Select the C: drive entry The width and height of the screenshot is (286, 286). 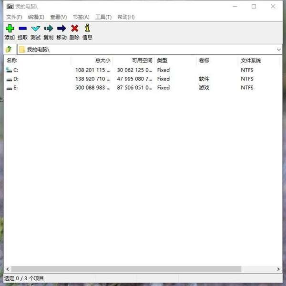(x=16, y=70)
